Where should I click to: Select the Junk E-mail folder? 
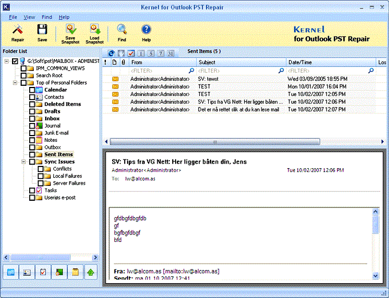tap(56, 133)
